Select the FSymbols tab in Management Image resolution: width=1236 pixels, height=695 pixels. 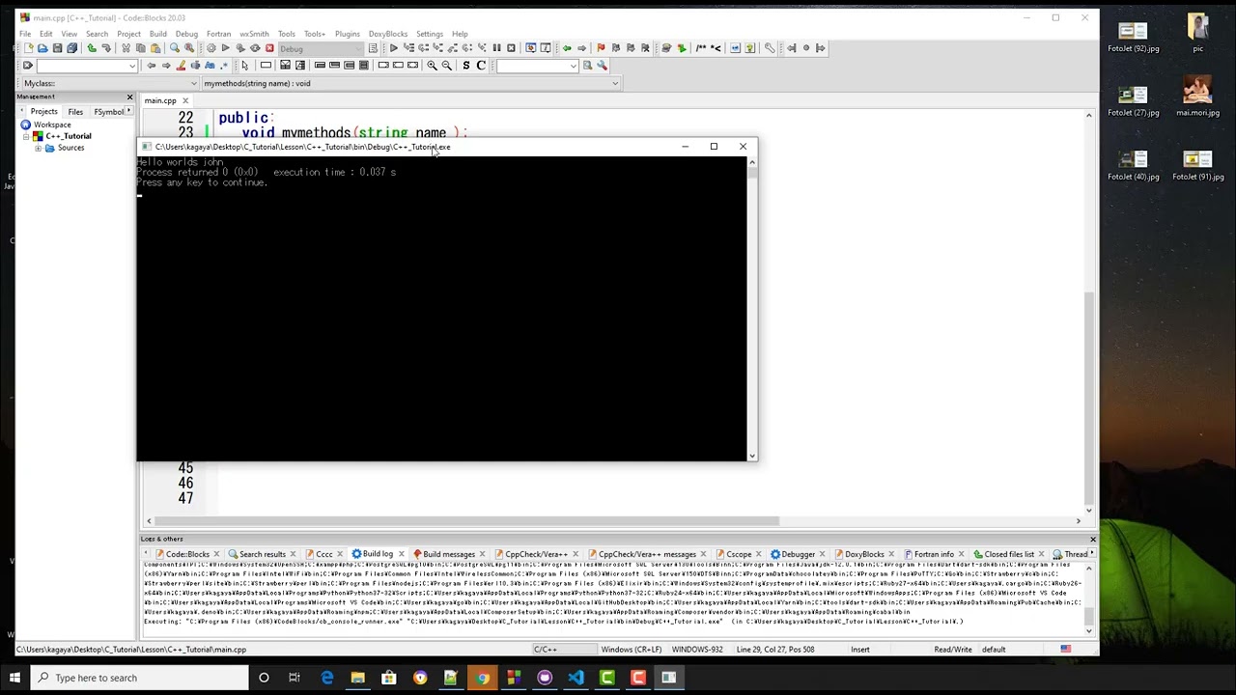pyautogui.click(x=109, y=112)
